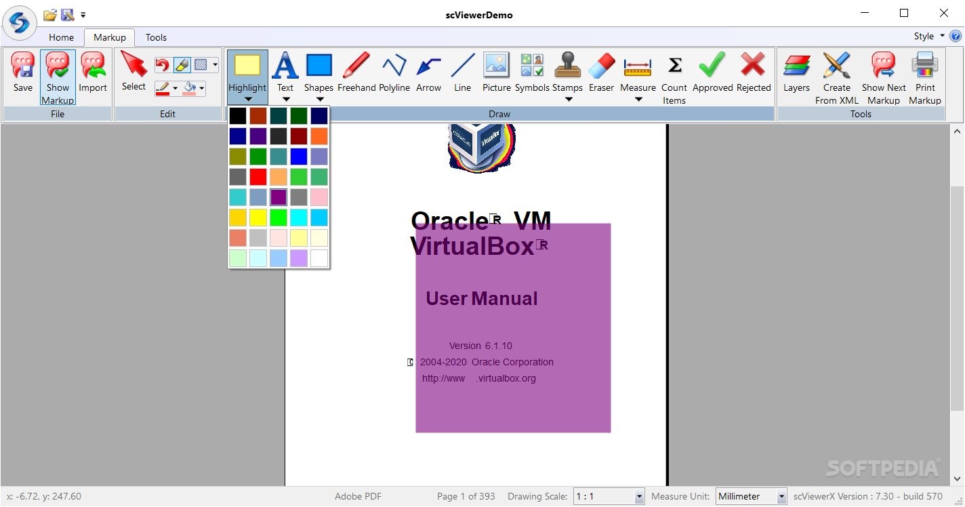Open the fill color dropdown arrow
Screen dimensions: 965x507
click(202, 88)
